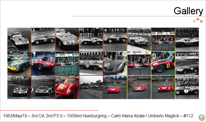Viewport: 206px width, 122px height.
Task: Select the thumbnail of car number 72
Action: pos(67,39)
